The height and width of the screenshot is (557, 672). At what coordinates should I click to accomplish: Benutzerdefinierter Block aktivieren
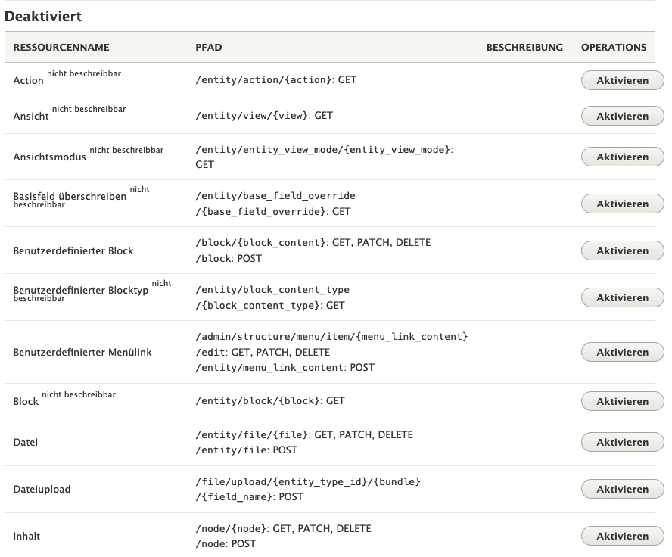pyautogui.click(x=621, y=250)
